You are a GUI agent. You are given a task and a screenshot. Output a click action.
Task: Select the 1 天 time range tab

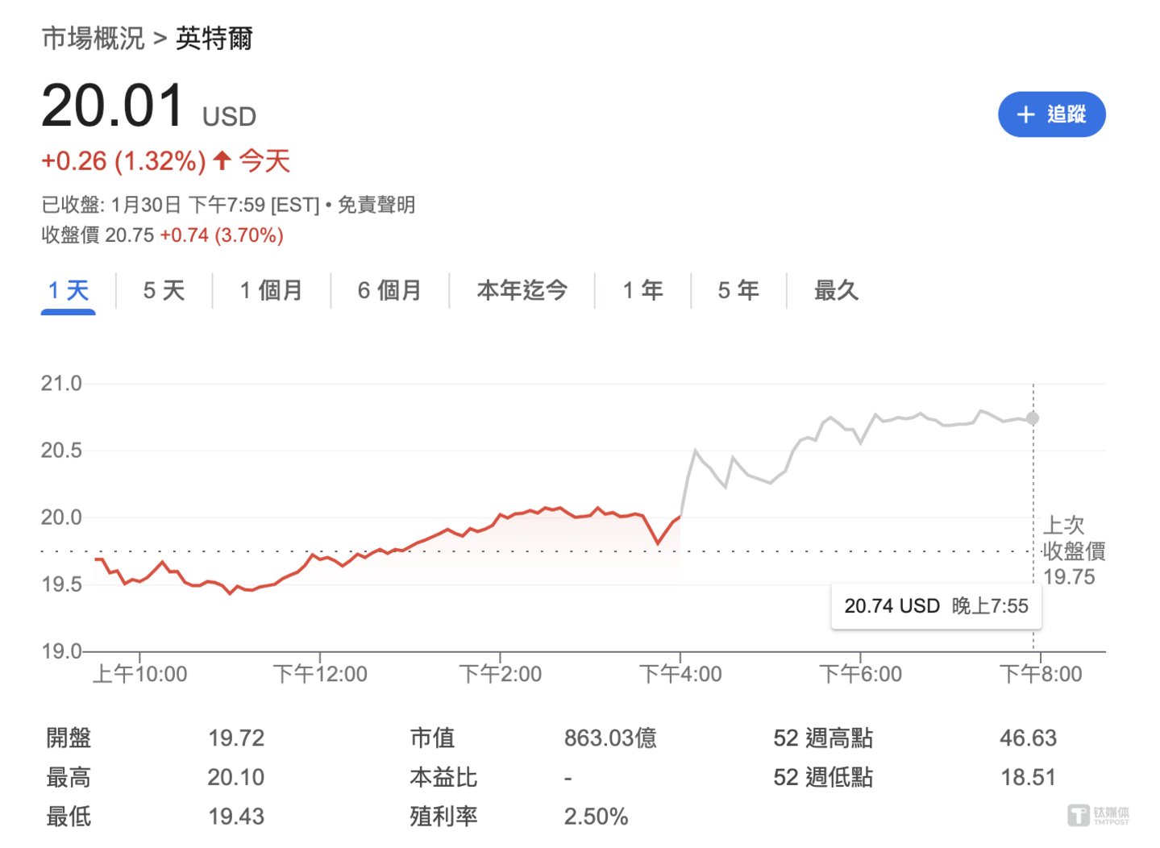click(x=69, y=290)
